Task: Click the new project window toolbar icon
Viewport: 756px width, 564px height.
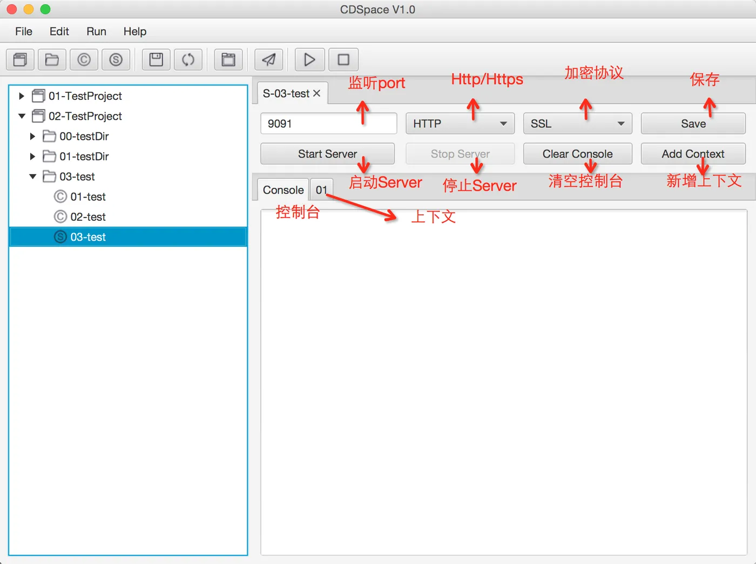Action: 21,59
